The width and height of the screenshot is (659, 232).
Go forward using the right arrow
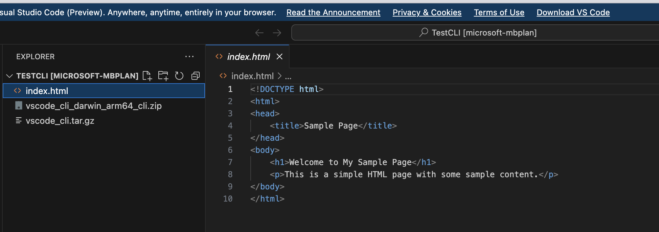pos(277,33)
